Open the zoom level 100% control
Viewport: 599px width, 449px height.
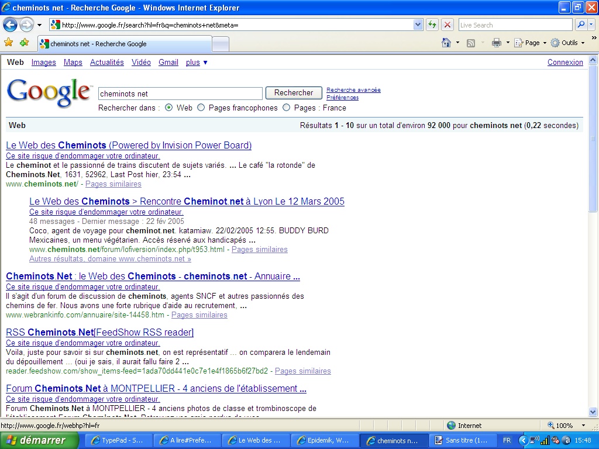coord(566,426)
